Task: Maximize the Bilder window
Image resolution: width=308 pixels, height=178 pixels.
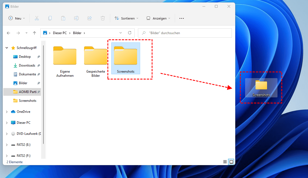Action: coord(216,7)
